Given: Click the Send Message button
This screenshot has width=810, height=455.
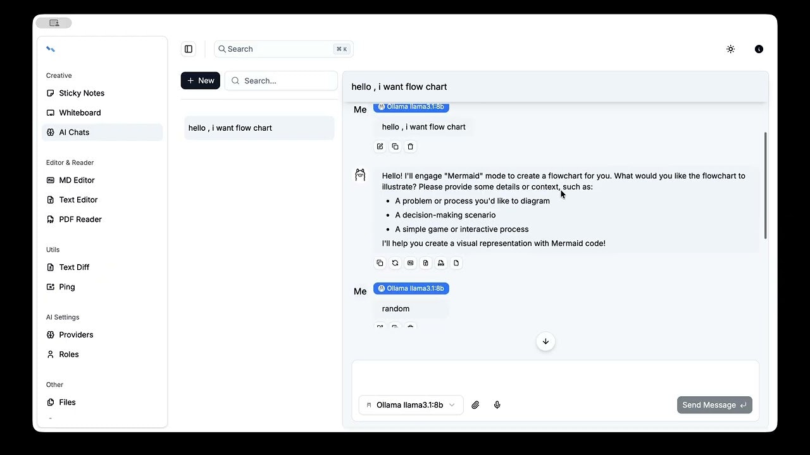Looking at the screenshot, I should (x=714, y=405).
